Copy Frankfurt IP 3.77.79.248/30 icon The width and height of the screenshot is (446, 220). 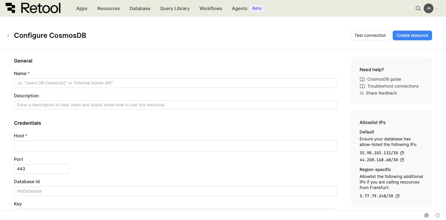click(x=397, y=196)
